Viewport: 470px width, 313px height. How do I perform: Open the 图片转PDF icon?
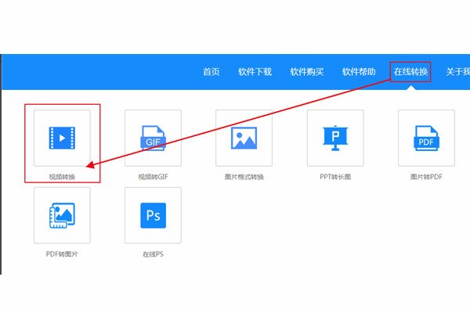click(x=426, y=138)
